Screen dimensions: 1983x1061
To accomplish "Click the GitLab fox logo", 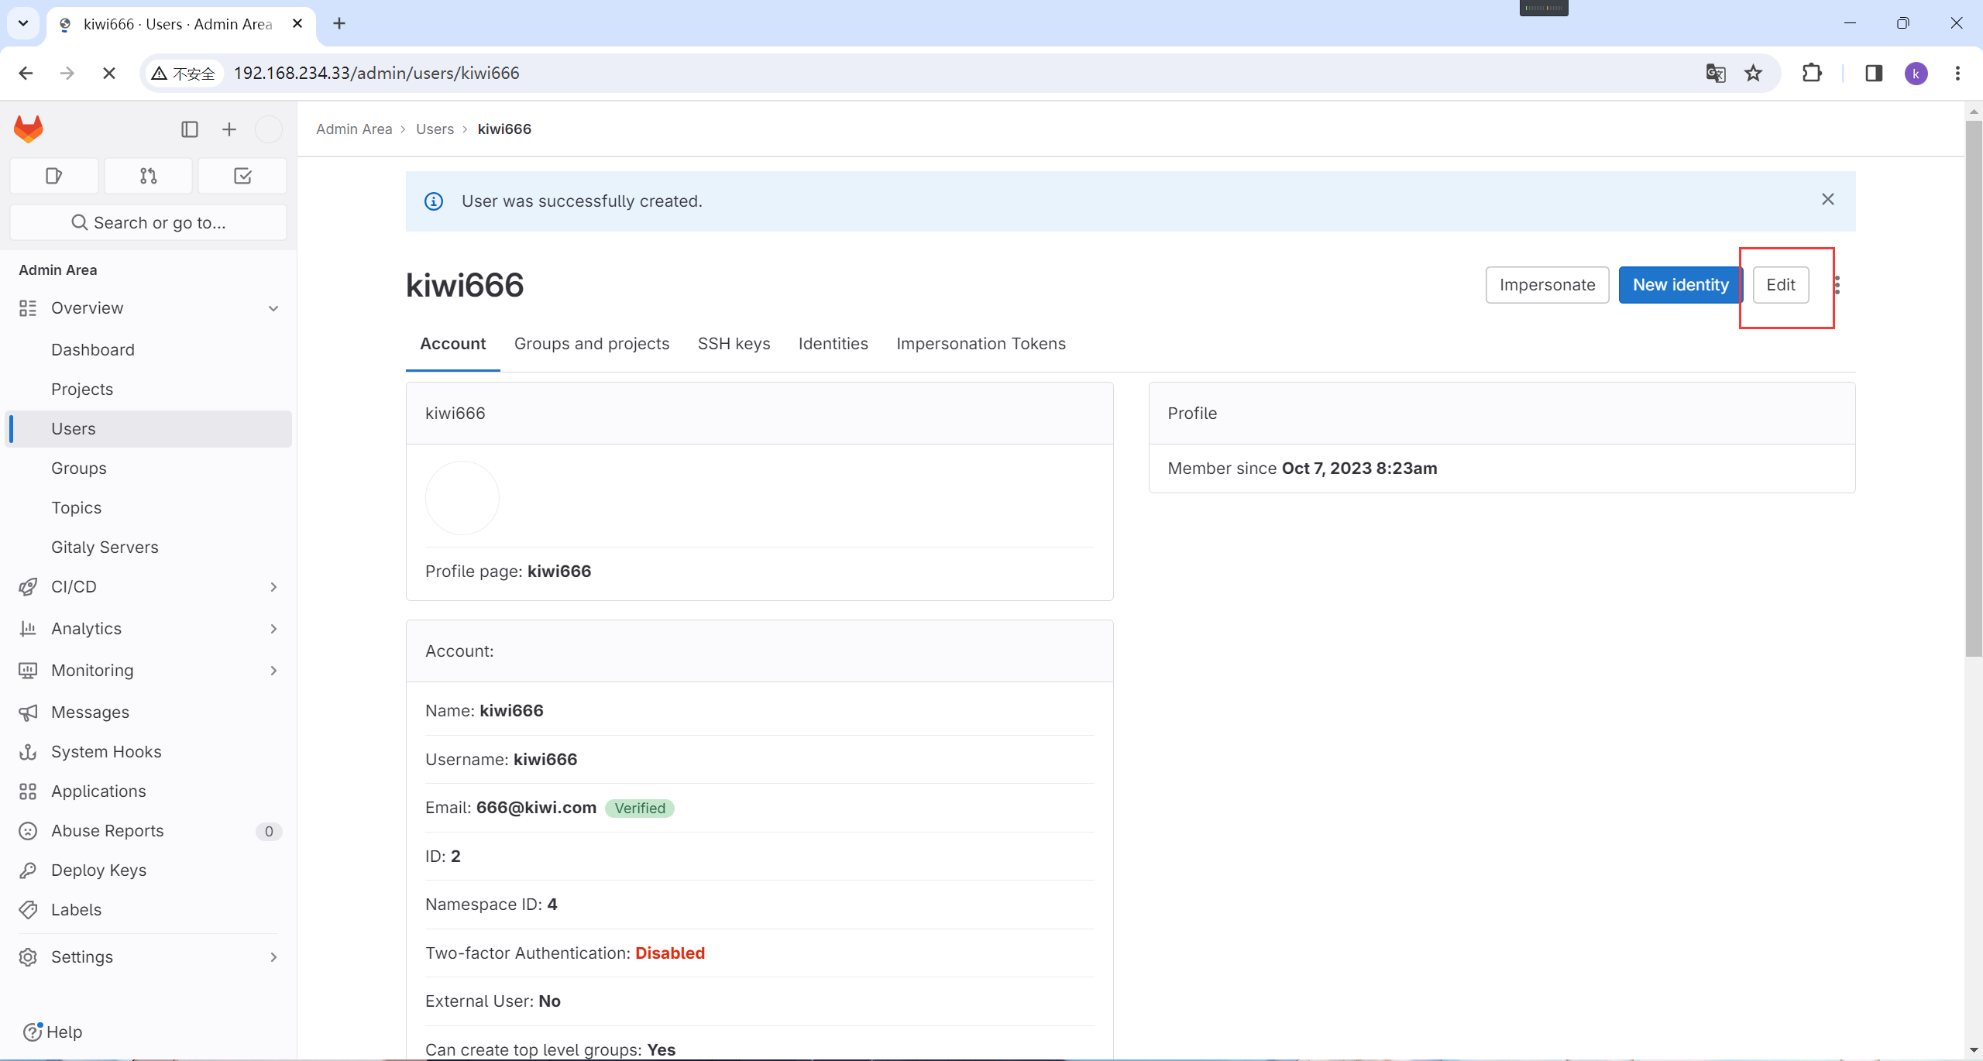I will (x=29, y=129).
